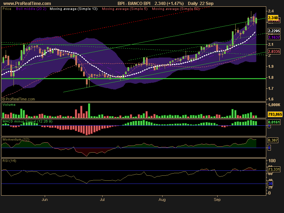Click the 1.6 price axis label

click(271, 99)
